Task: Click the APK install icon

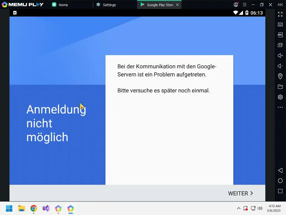Action: (x=280, y=35)
